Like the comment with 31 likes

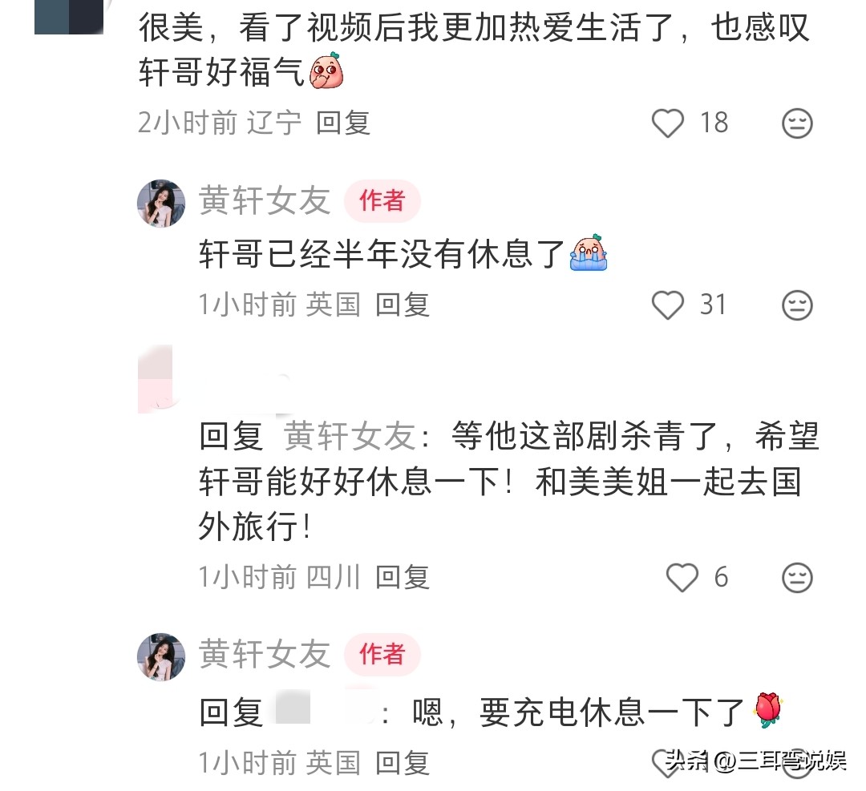pos(668,305)
